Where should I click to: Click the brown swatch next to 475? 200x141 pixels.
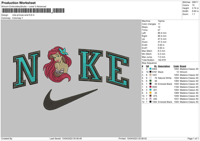point(150,96)
